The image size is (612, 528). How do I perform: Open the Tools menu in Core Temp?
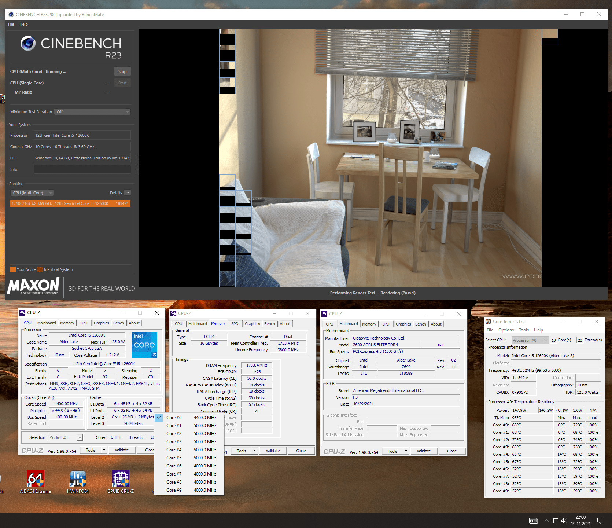tap(524, 330)
